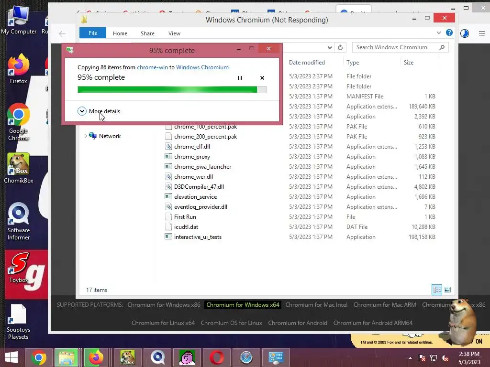Open Chromium OS for Linux link
Viewport: 490px width, 367px height.
click(232, 323)
